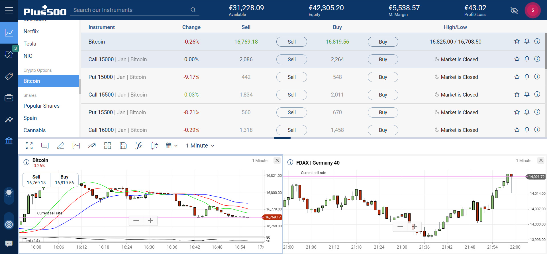547x254 pixels.
Task: Open FDAX Germany 40 chart info icon
Action: click(x=290, y=162)
